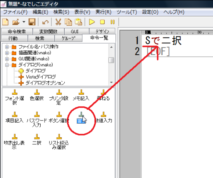The image size is (213, 178).
Task: Open the 実行(R) menu
Action: [x=103, y=12]
